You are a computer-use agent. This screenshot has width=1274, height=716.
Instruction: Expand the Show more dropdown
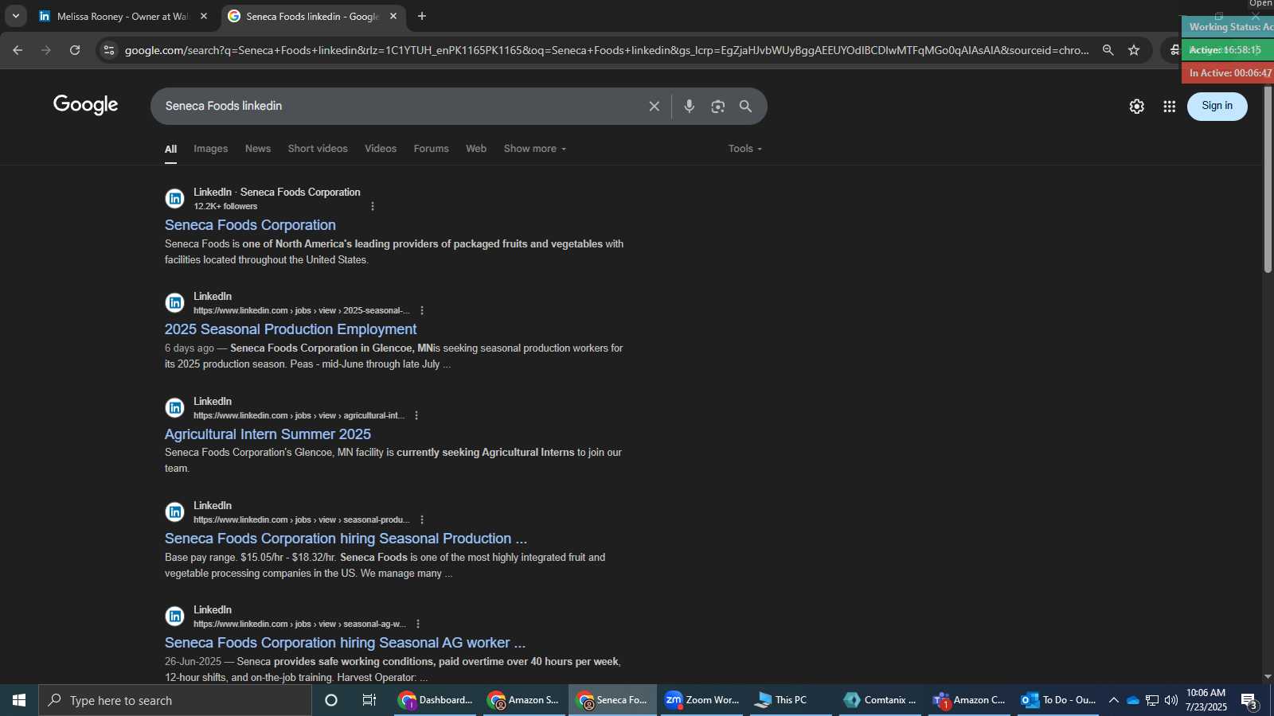click(535, 149)
